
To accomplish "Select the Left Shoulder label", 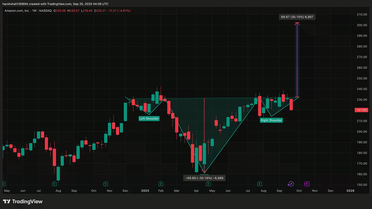I will click(149, 118).
